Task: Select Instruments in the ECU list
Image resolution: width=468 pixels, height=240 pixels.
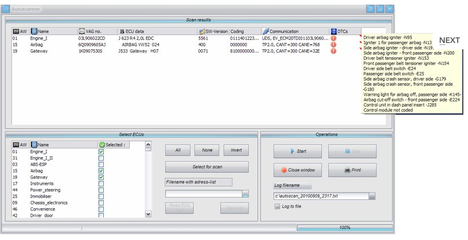Action: click(46, 184)
